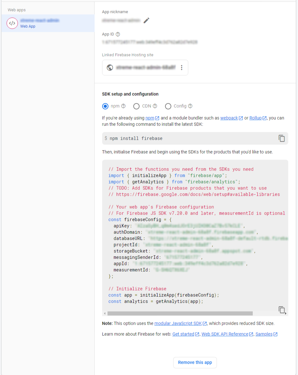Viewport: 298px width, 375px height.
Task: Open the Get started link
Action: (183, 334)
